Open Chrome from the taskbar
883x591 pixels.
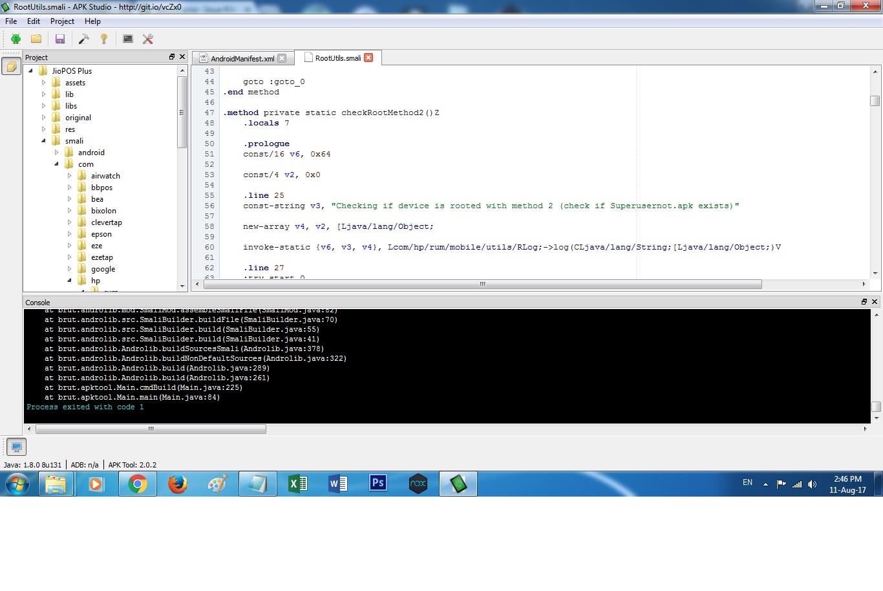138,484
